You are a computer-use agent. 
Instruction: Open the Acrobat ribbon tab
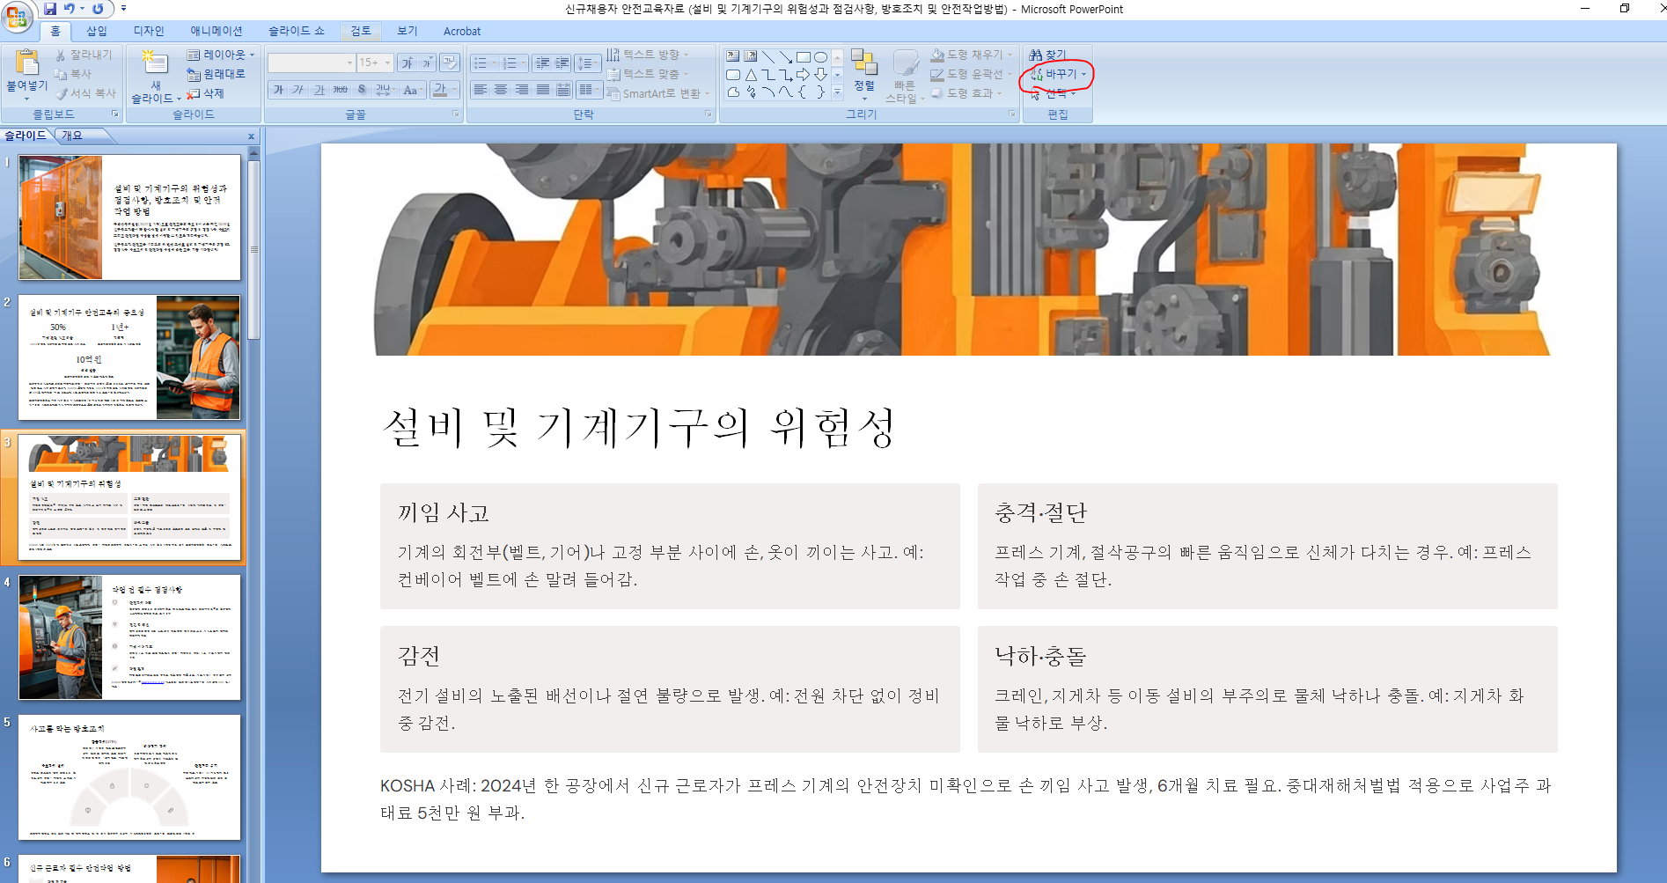coord(462,31)
